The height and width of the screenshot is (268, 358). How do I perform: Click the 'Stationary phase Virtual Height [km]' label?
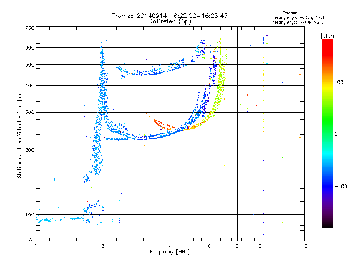click(x=20, y=134)
